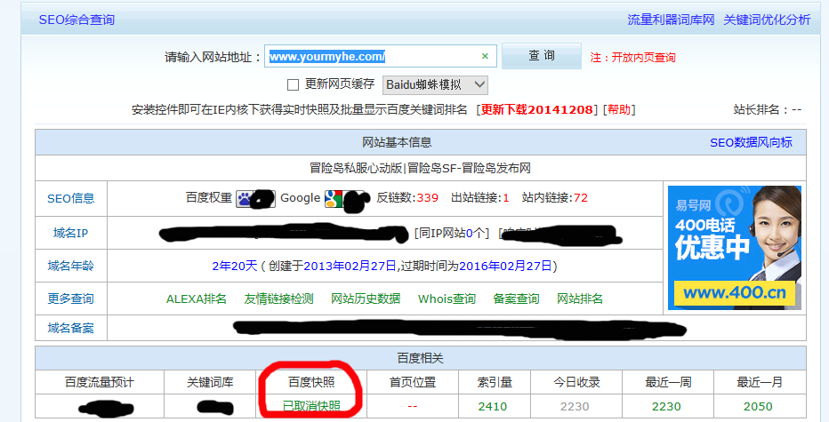This screenshot has height=422, width=829.
Task: Click the Baidu paw weight icon
Action: point(244,198)
